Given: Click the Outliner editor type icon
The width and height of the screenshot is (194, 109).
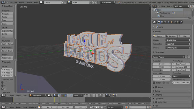Looking at the screenshot, I should pyautogui.click(x=155, y=6).
